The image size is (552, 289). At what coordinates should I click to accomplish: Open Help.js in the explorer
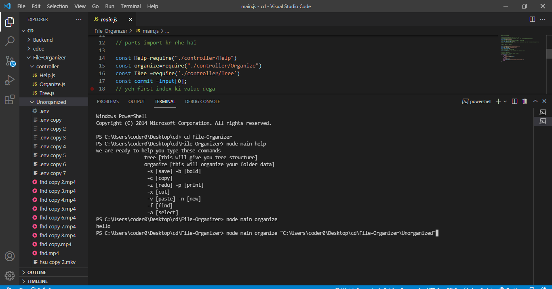47,75
